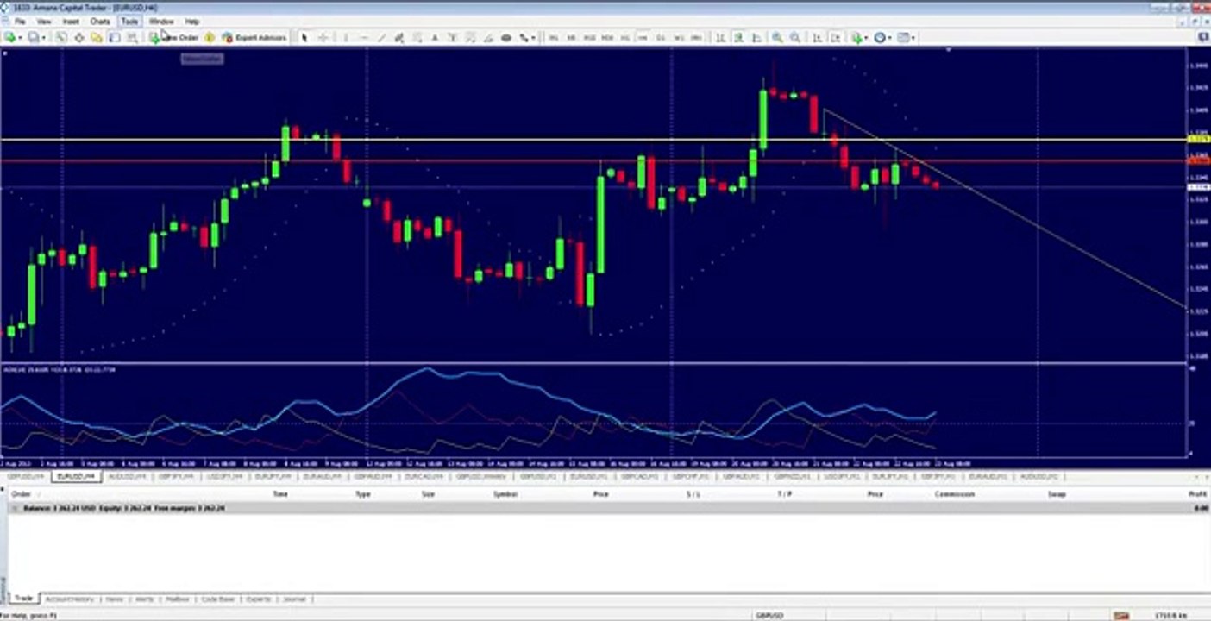Click the gold MetaEditor icon
This screenshot has height=621, width=1211.
tap(210, 37)
